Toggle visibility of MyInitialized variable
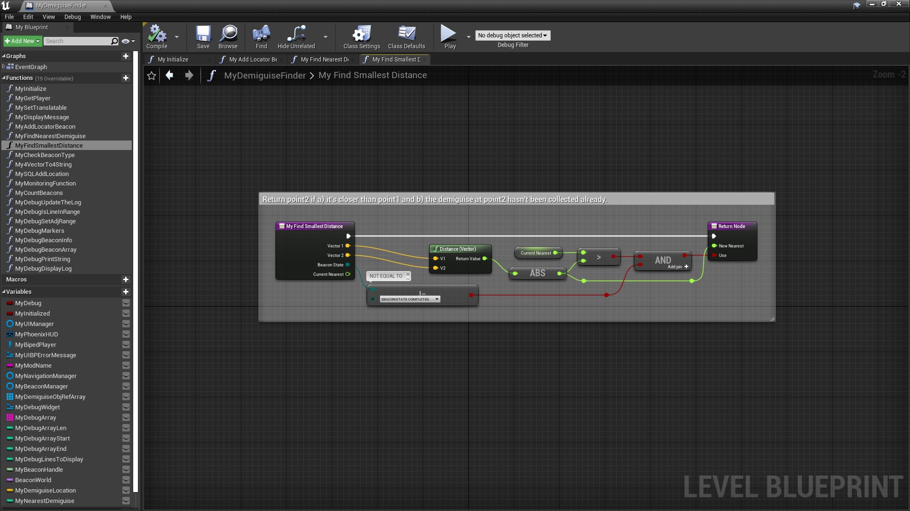This screenshot has width=910, height=511. 126,314
